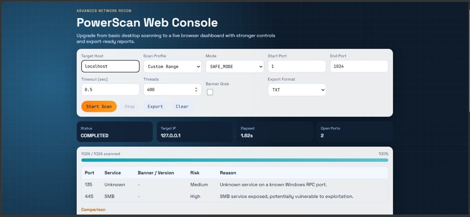Viewport: 470px width, 217px height.
Task: Click the Banner / Version column header
Action: tap(156, 172)
